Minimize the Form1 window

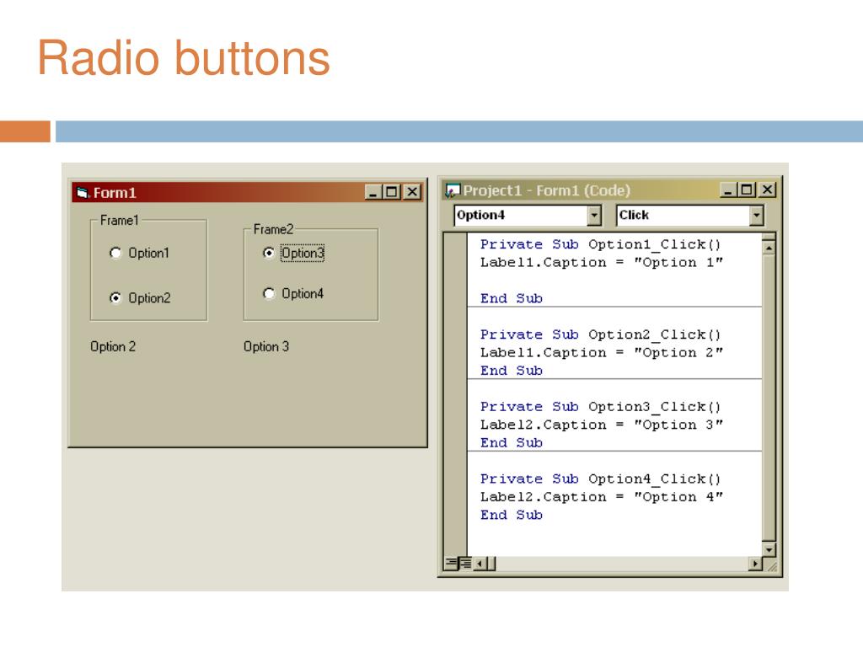[x=373, y=192]
